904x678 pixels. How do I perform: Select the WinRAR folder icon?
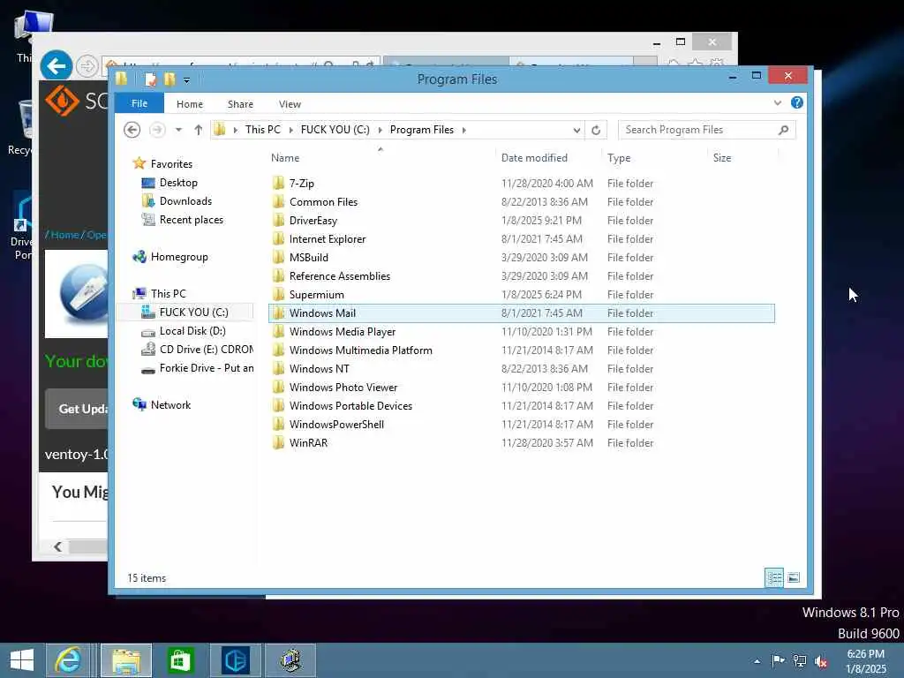click(278, 443)
